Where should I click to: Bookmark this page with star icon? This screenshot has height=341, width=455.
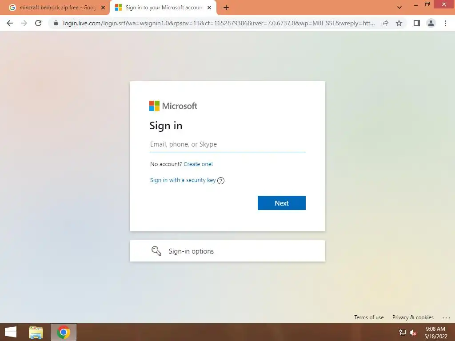pyautogui.click(x=399, y=23)
